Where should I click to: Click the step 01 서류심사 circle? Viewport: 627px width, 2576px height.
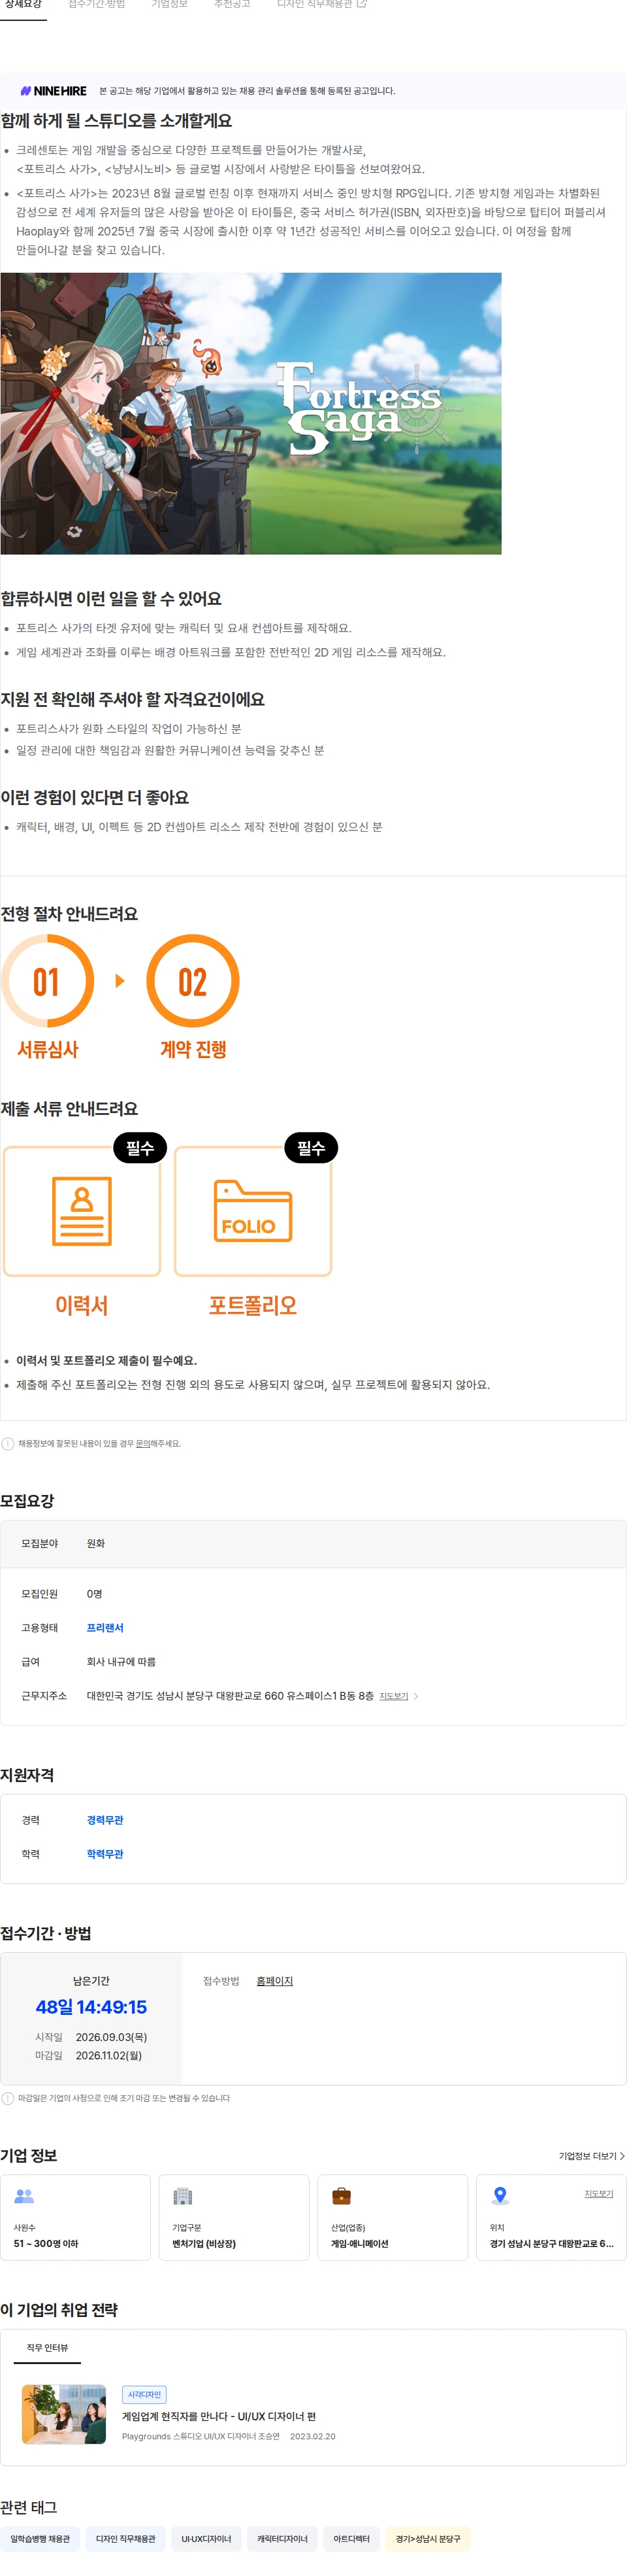[x=48, y=981]
